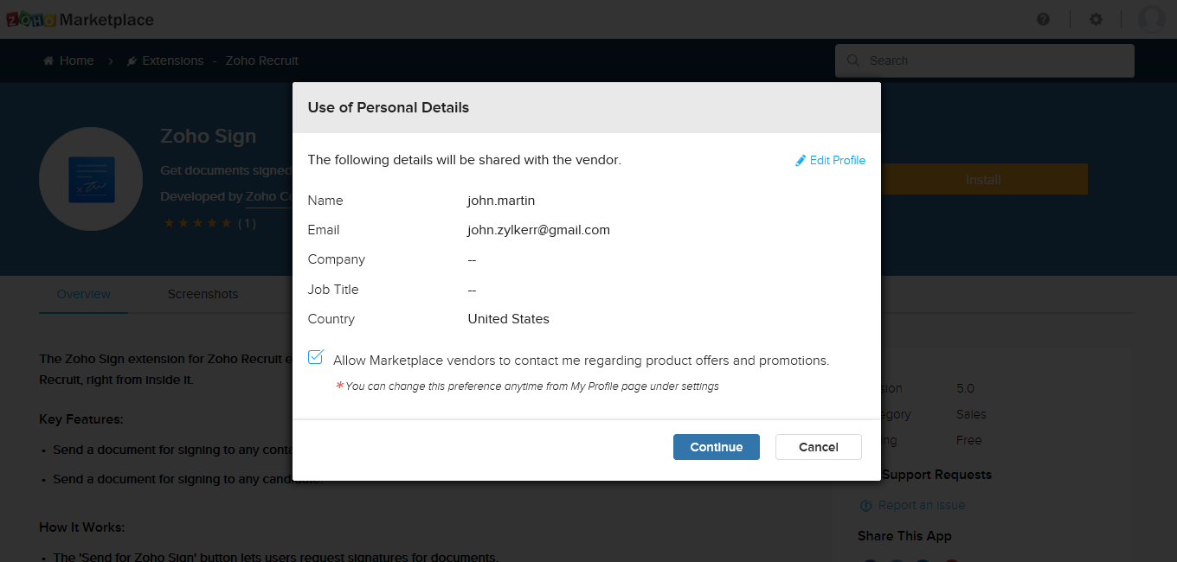
Task: Click the How It Works heading
Action: [x=82, y=527]
